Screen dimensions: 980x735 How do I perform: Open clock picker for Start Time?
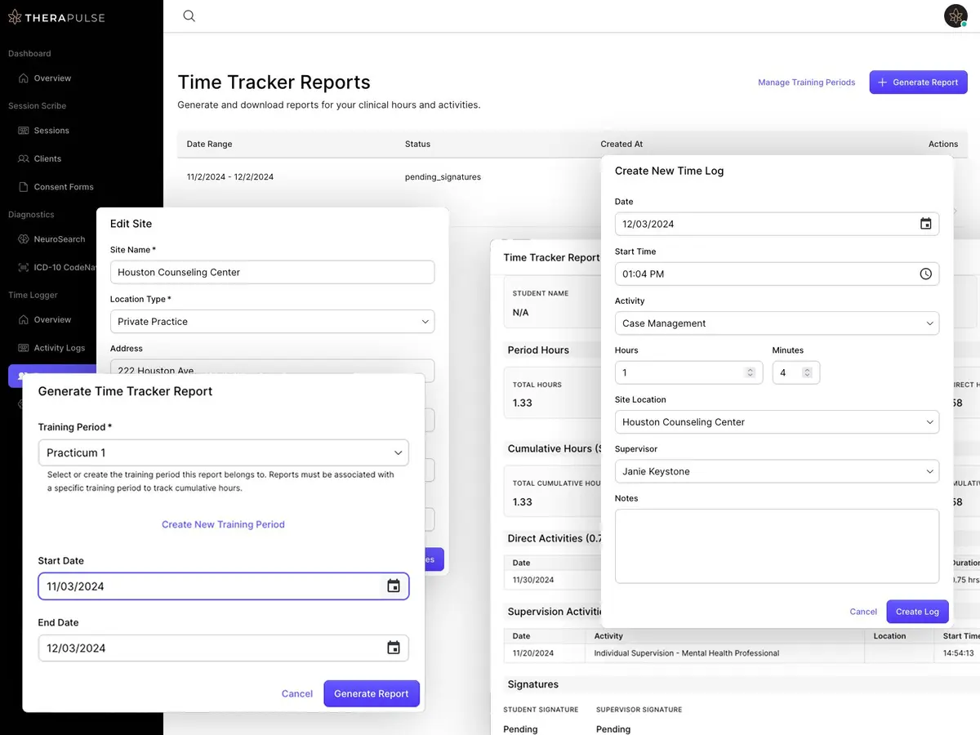925,274
